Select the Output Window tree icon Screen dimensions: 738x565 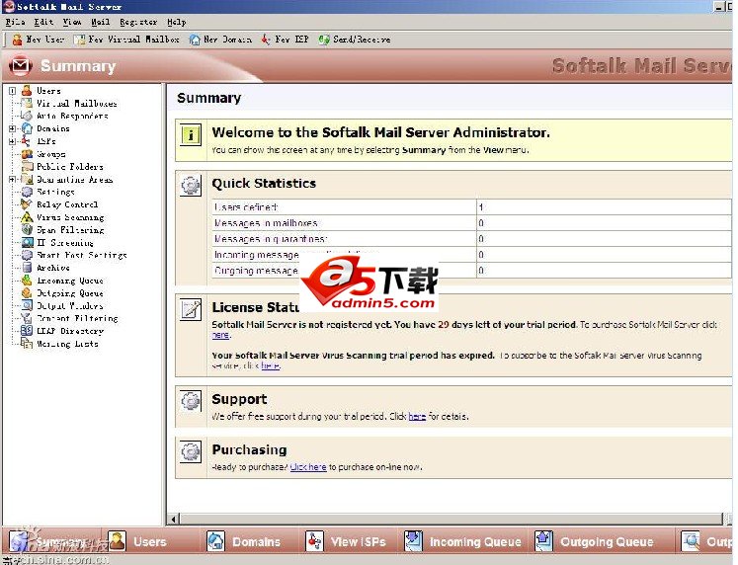click(x=27, y=306)
